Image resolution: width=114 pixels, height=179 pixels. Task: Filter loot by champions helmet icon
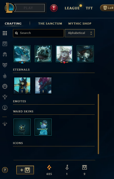[5, 54]
